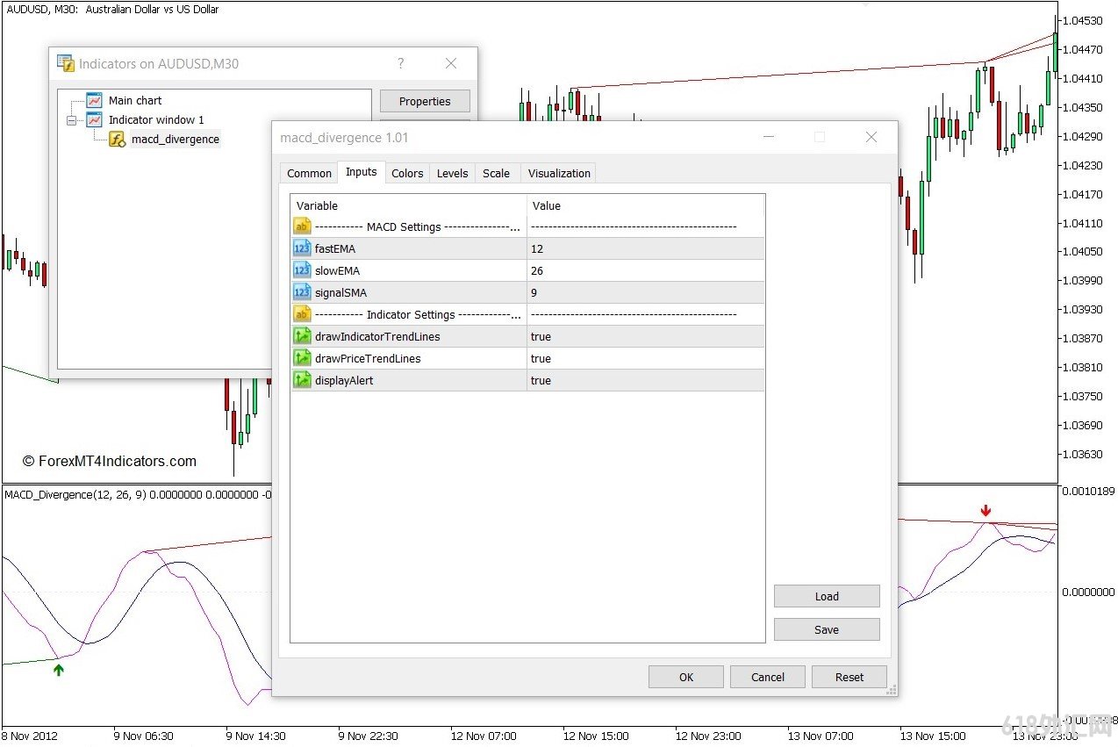Click the fastEMA integer variable icon
The image size is (1118, 747).
click(x=302, y=248)
